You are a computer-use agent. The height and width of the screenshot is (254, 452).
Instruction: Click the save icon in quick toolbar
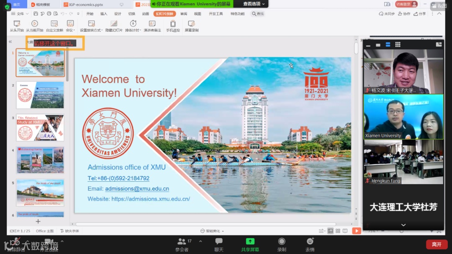point(36,13)
